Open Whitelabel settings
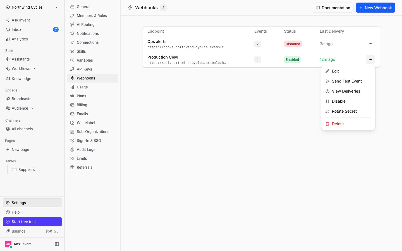The width and height of the screenshot is (402, 251). click(x=92, y=123)
